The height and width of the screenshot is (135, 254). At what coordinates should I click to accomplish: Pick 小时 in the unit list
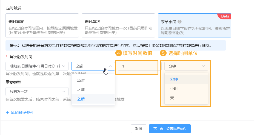[174, 89]
